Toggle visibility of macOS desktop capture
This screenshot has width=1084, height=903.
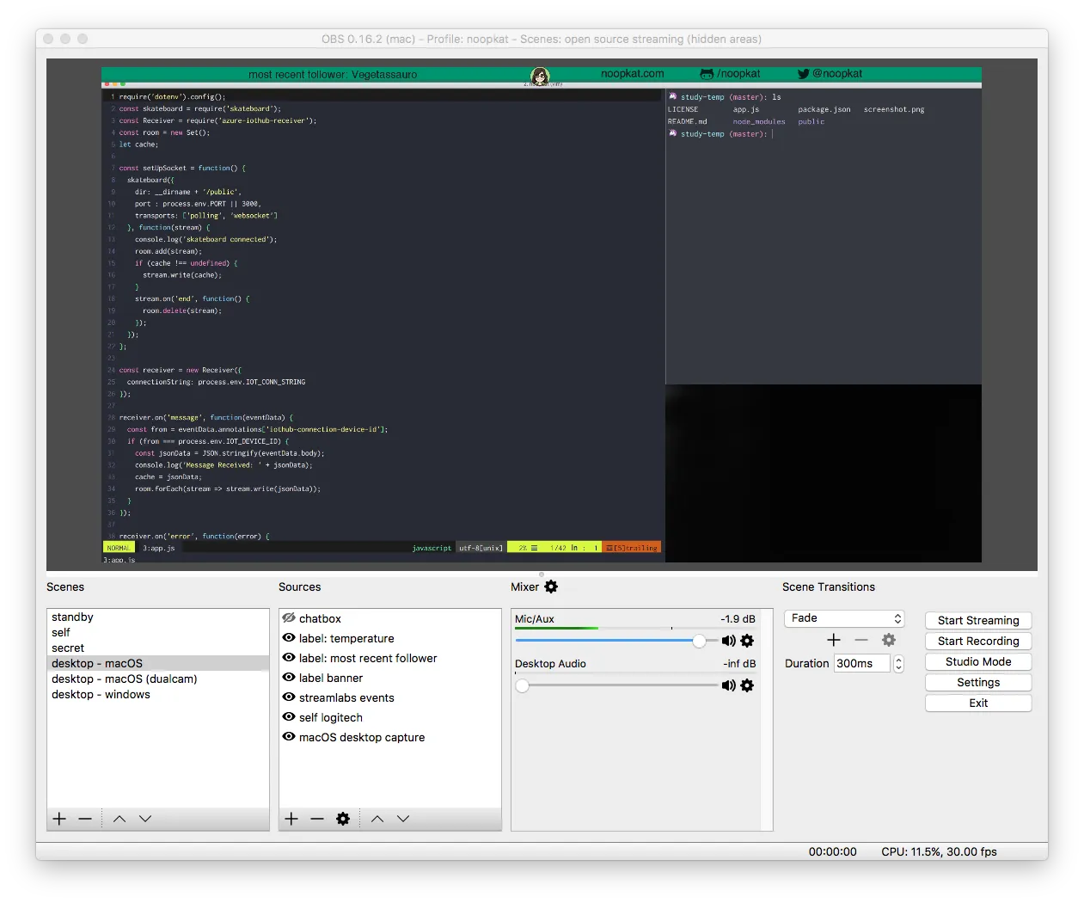point(289,737)
